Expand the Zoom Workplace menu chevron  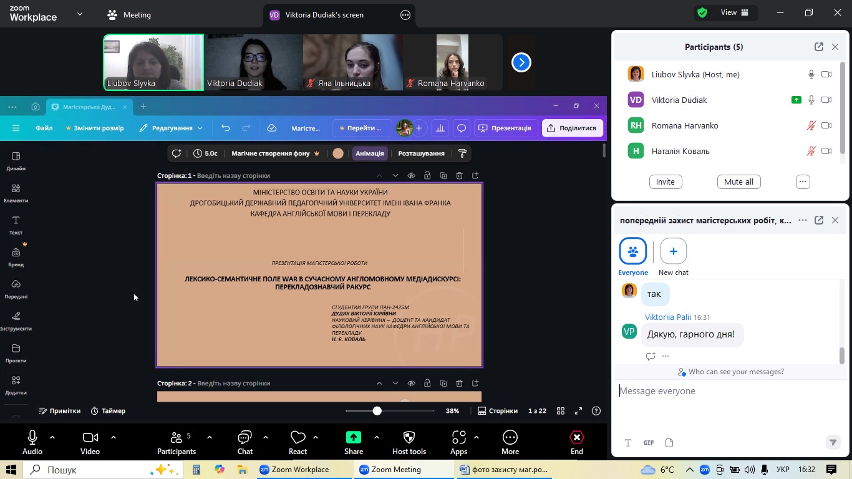pyautogui.click(x=80, y=14)
